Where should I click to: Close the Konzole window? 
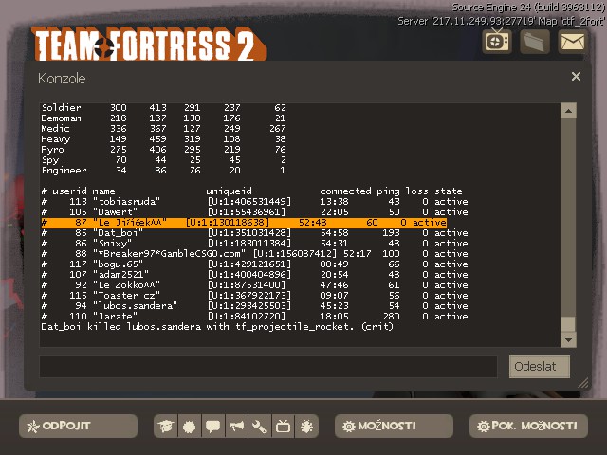576,76
